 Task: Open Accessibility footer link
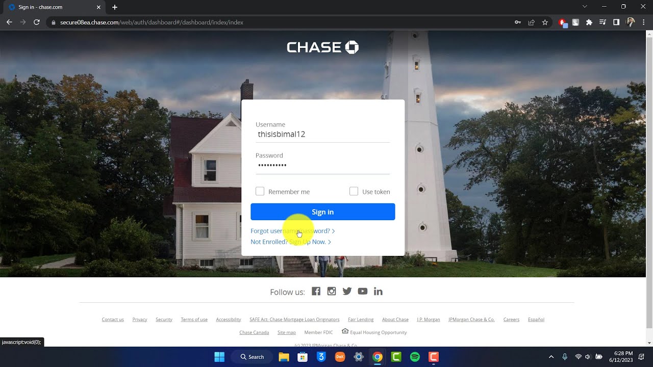tap(229, 320)
